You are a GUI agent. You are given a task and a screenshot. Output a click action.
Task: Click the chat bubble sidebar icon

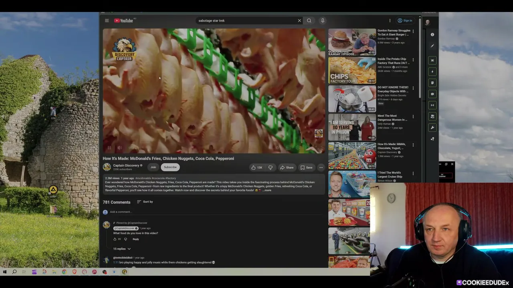[x=432, y=94]
